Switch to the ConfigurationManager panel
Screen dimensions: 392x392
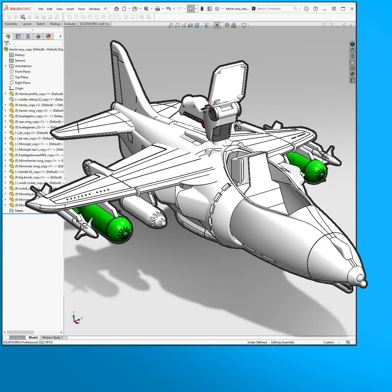coord(27,36)
